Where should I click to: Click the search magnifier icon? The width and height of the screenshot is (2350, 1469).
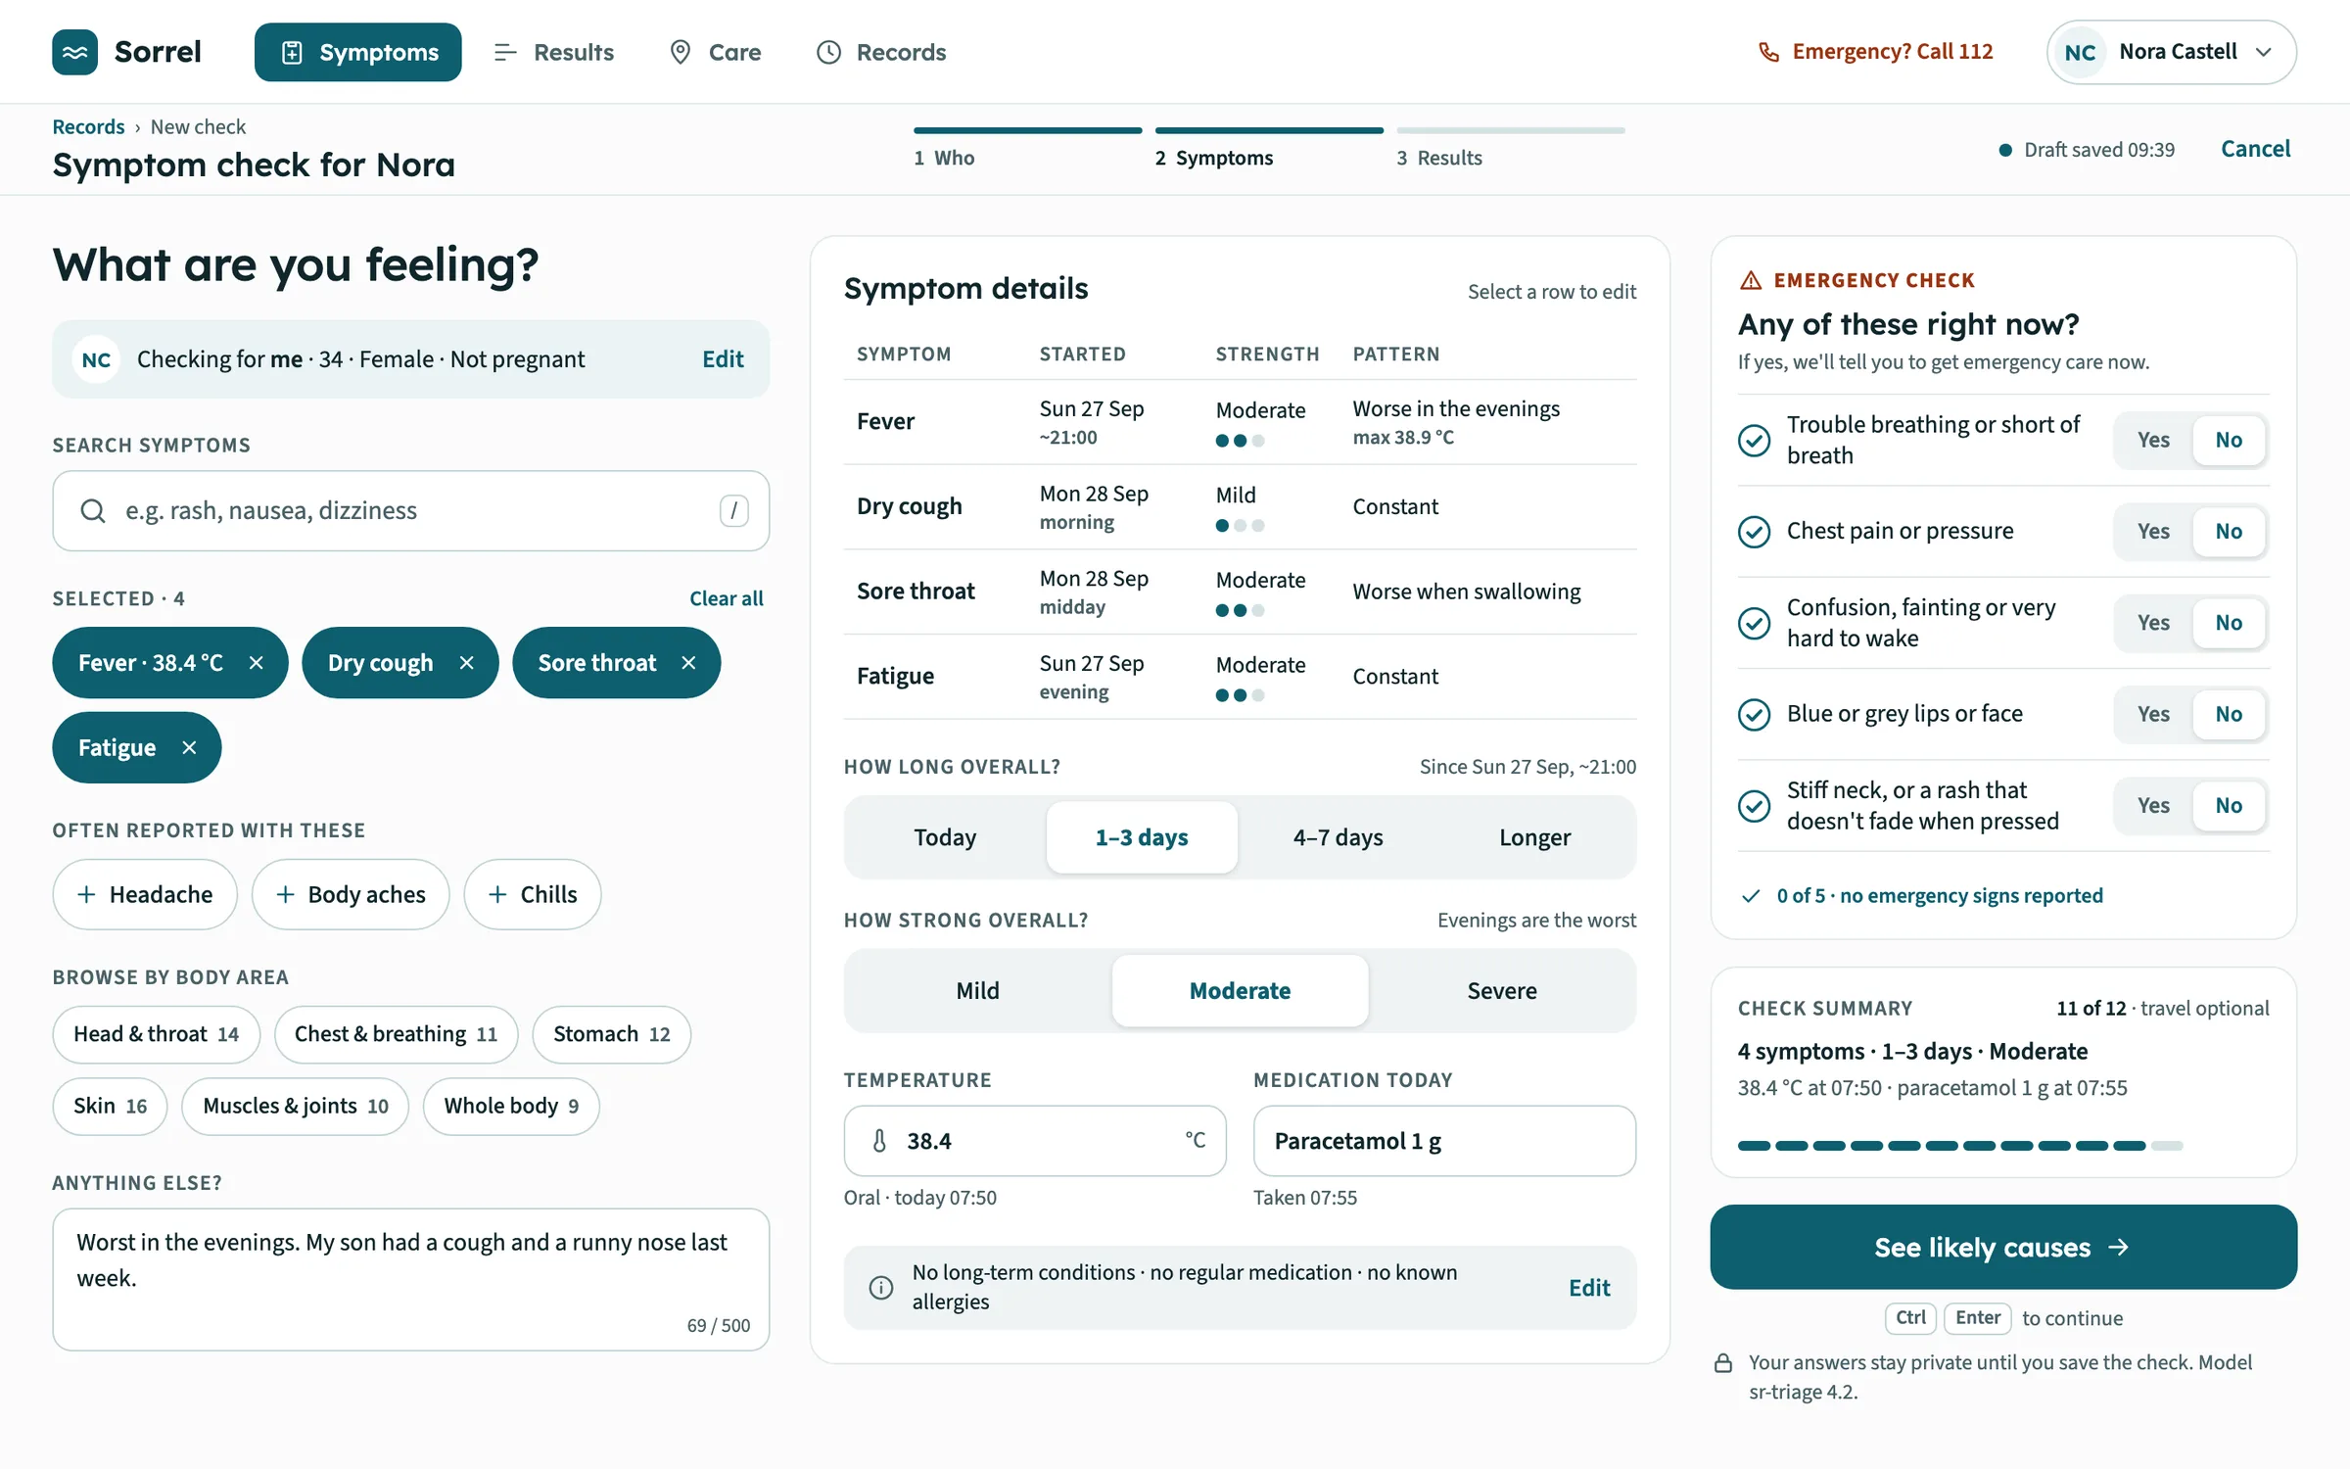[x=93, y=510]
